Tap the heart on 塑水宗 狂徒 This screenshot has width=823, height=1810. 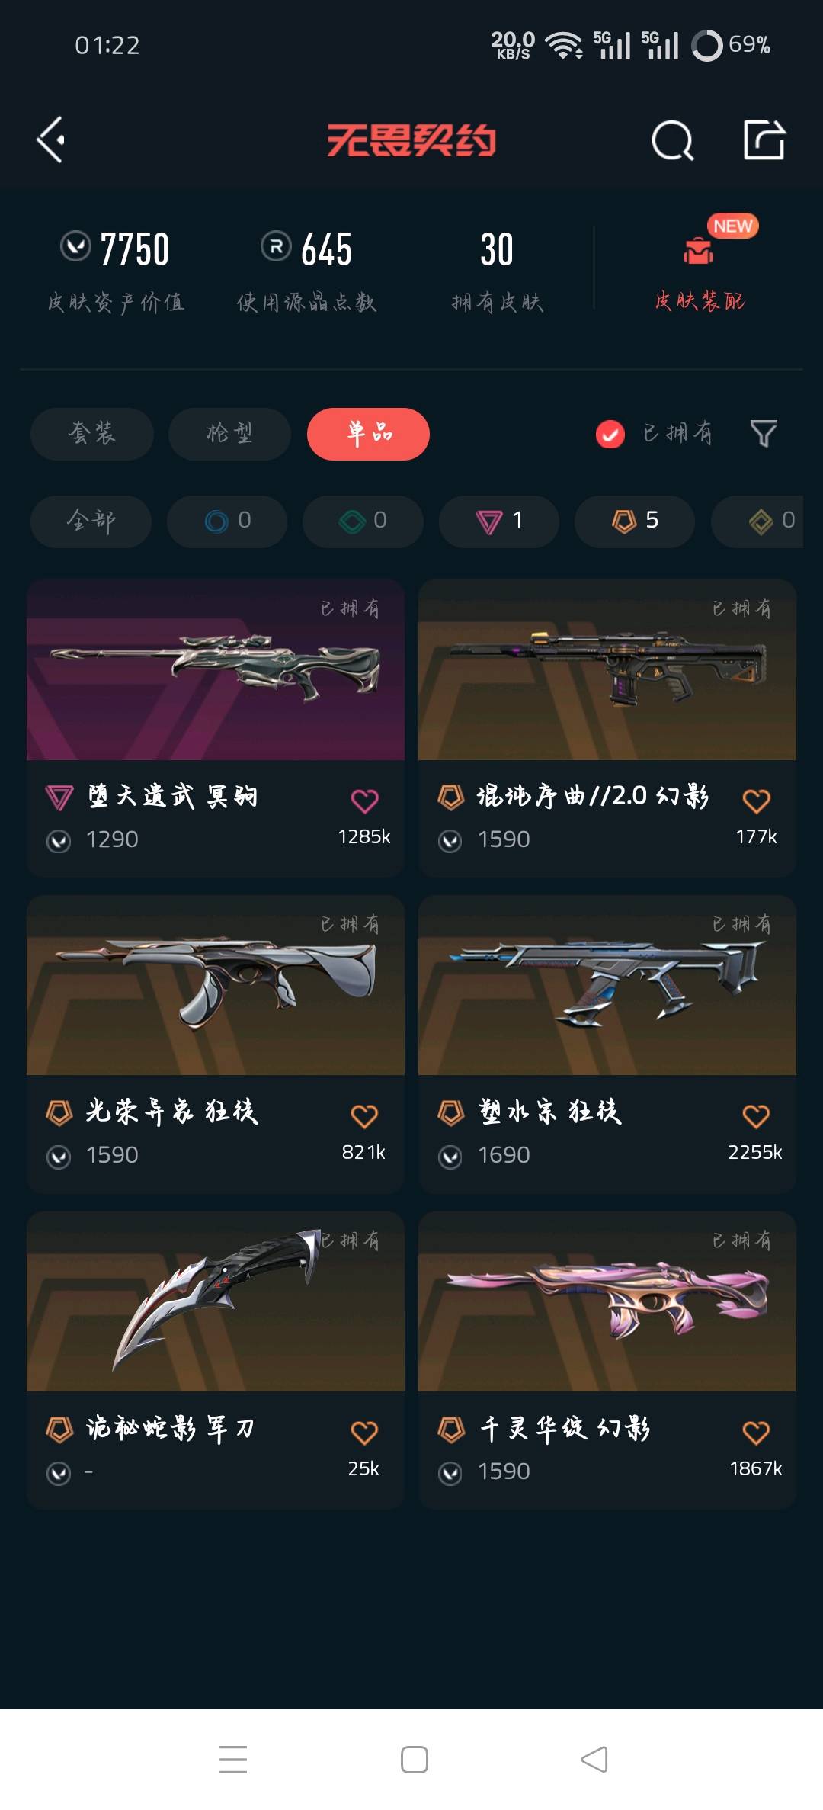[x=756, y=1116]
